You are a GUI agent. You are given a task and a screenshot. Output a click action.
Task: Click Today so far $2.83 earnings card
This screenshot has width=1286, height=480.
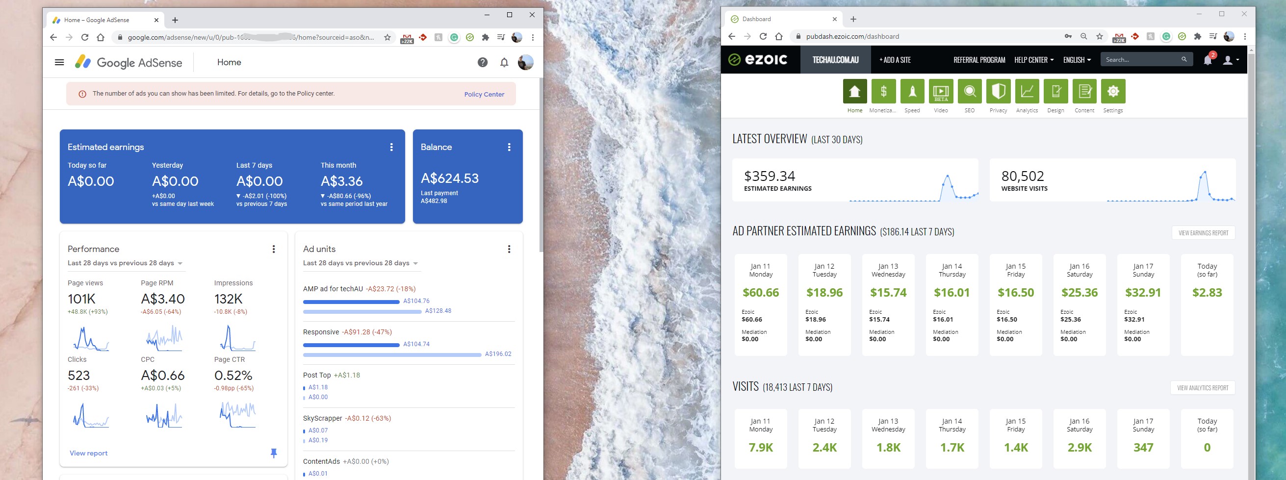1207,305
